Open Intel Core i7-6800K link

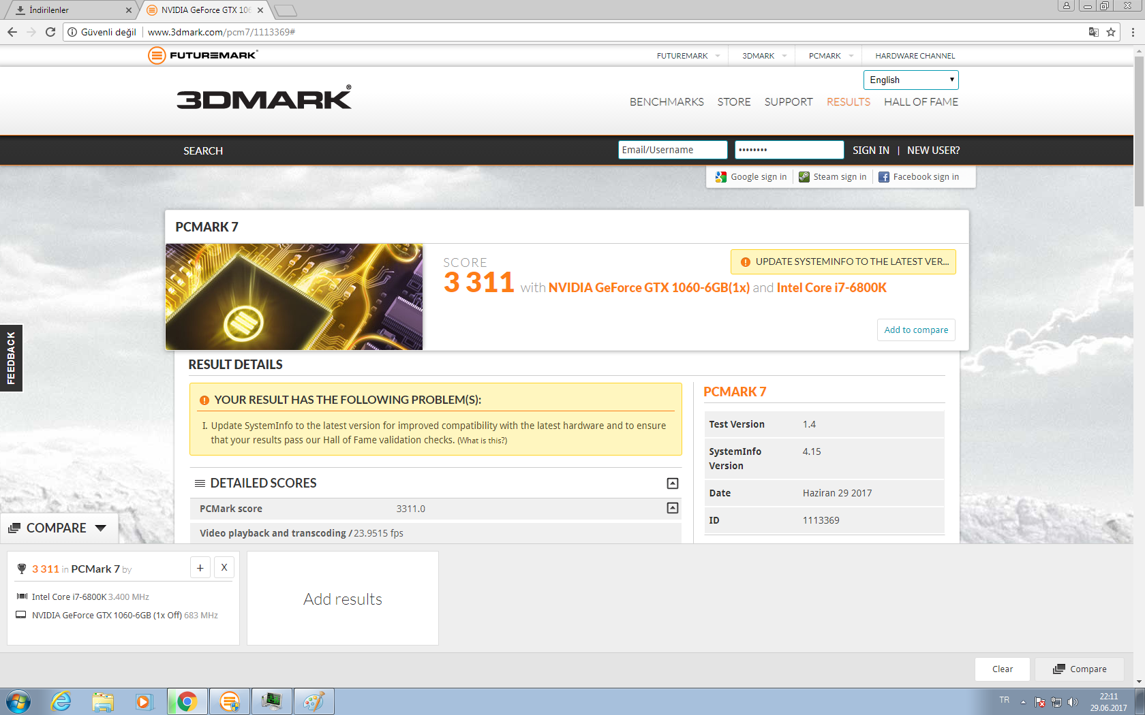pos(831,287)
